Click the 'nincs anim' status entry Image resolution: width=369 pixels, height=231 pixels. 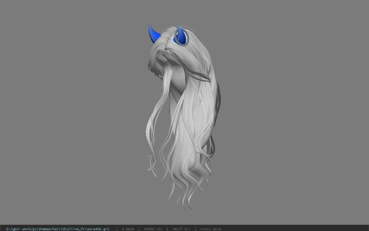(211, 229)
